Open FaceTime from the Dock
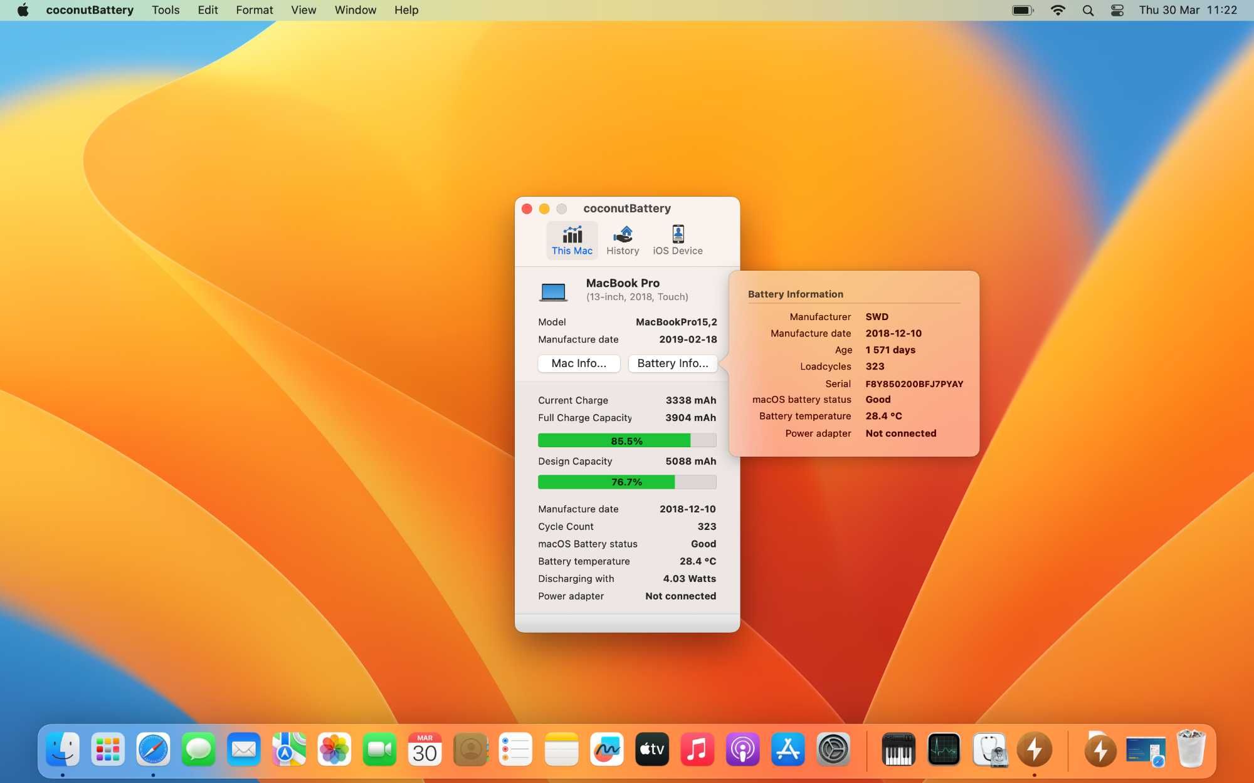Screen dimensions: 1254x783 coord(379,749)
